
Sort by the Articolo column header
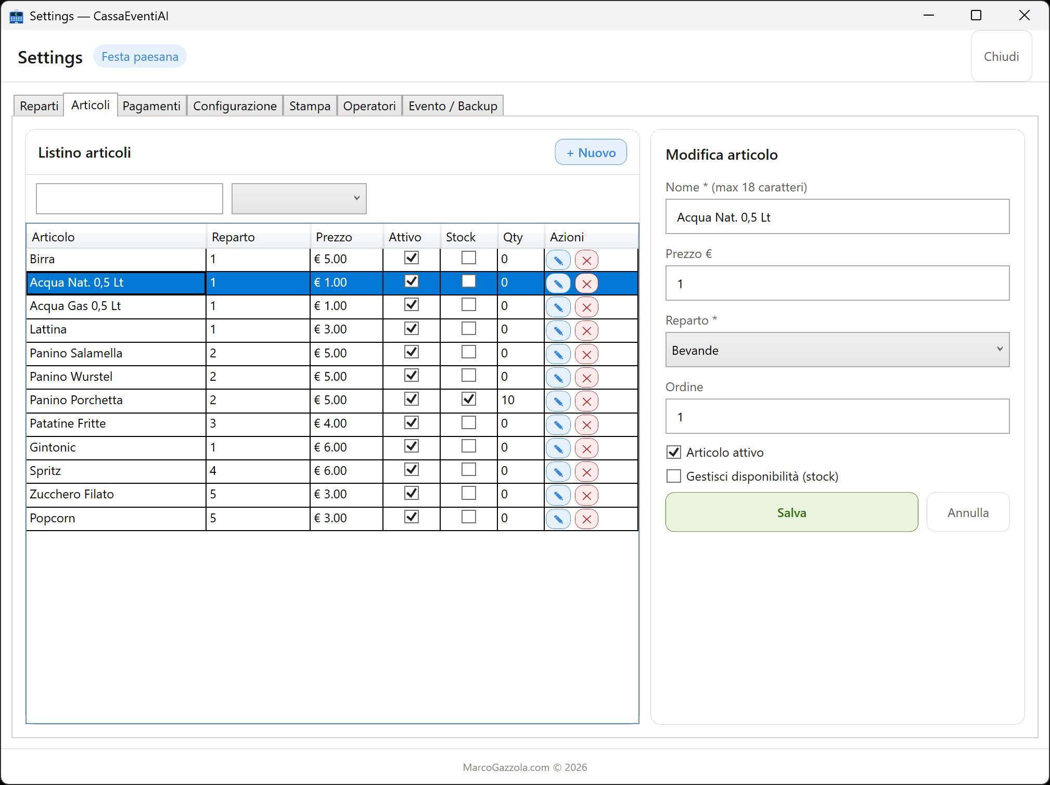coord(117,237)
